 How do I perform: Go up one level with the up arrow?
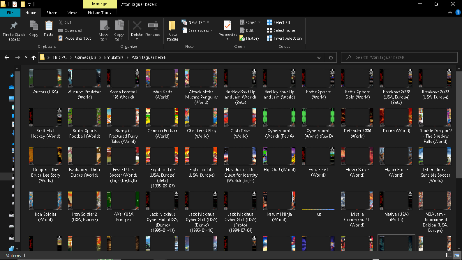pyautogui.click(x=33, y=57)
